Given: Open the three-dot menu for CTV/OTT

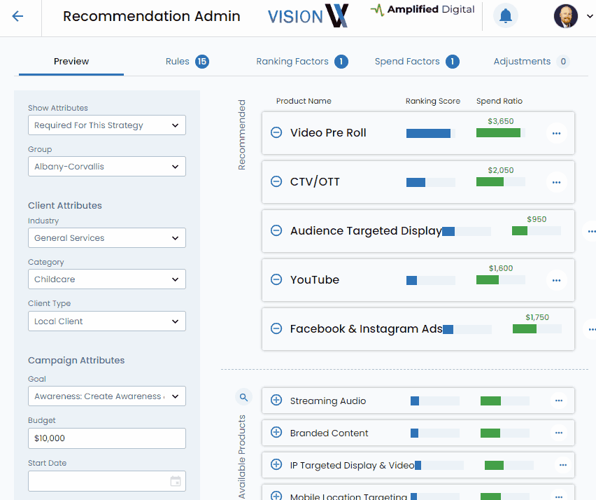Looking at the screenshot, I should tap(556, 182).
